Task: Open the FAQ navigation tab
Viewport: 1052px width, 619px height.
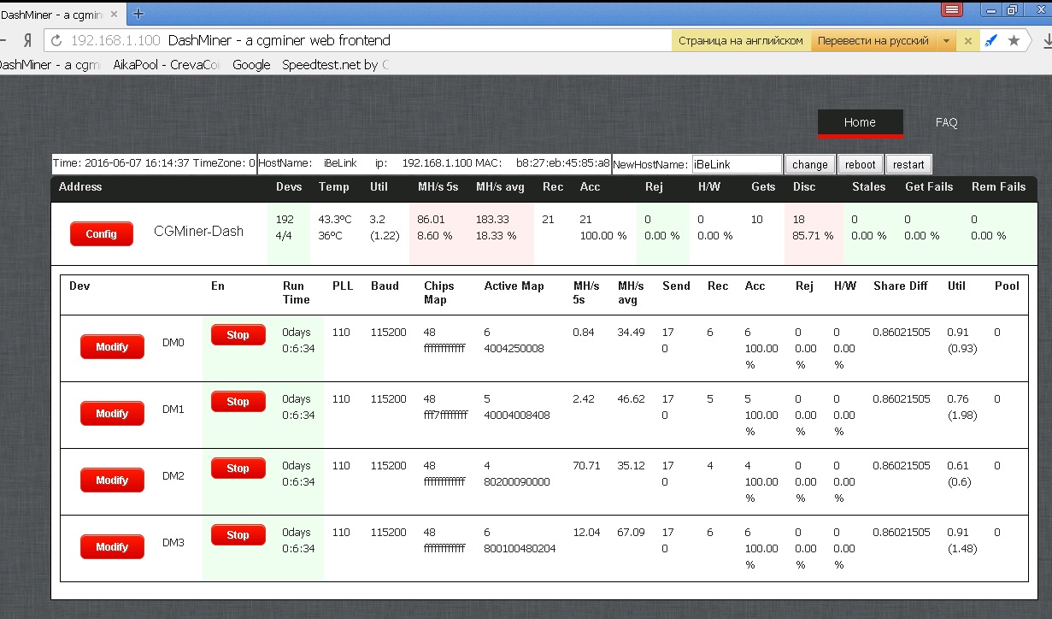Action: (x=946, y=122)
